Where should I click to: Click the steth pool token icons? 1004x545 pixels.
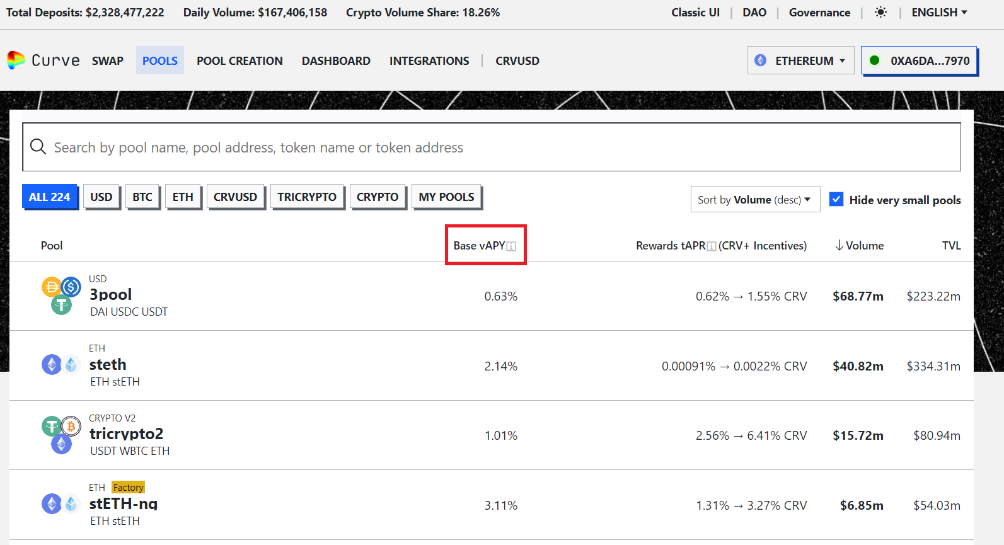click(x=61, y=364)
